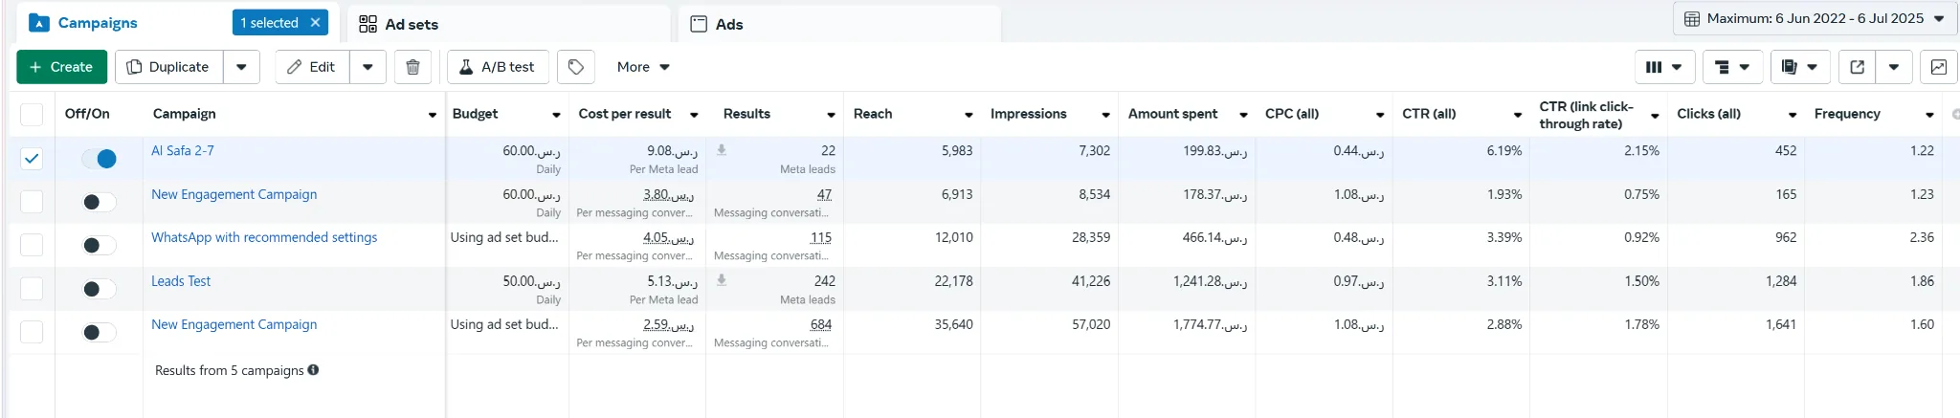Open the columns layout icon menu
Image resolution: width=1960 pixels, height=418 pixels.
tap(1664, 67)
